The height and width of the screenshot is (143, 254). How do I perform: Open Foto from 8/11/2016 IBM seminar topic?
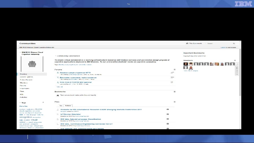pyautogui.click(x=76, y=82)
